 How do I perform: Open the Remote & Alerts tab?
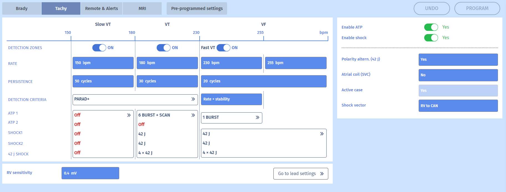tap(101, 9)
